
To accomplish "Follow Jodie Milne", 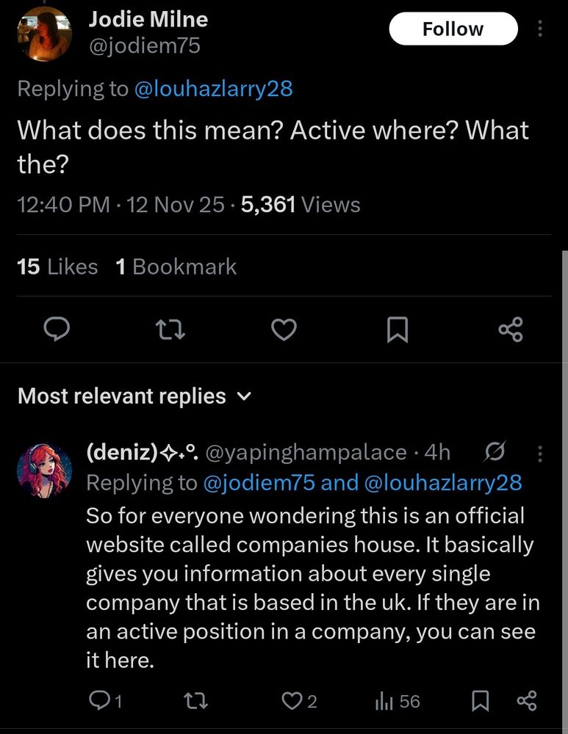I will pyautogui.click(x=453, y=29).
